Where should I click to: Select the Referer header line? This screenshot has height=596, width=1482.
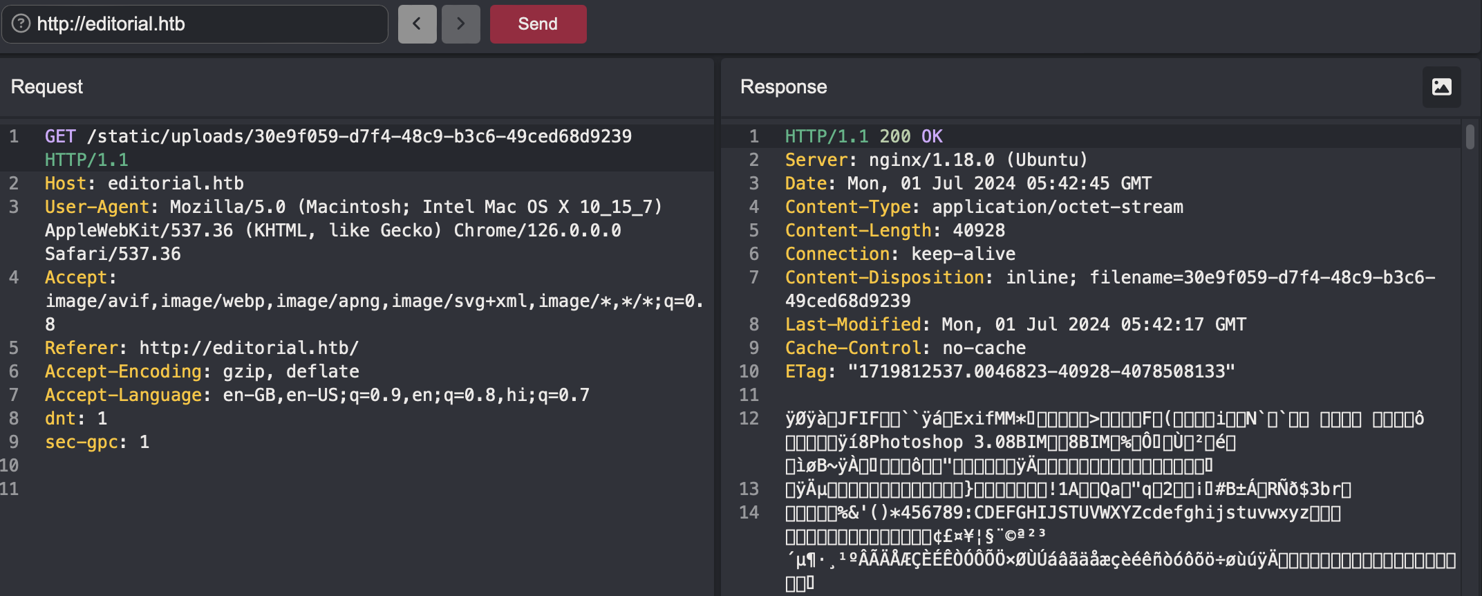point(201,348)
